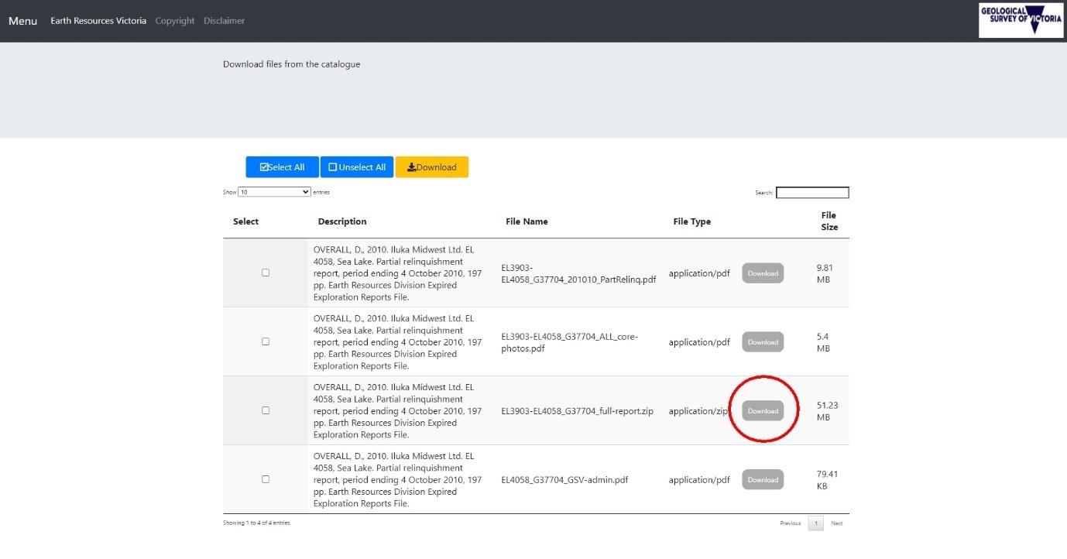Viewport: 1067px width, 559px height.
Task: Expand the Show entries dropdown
Action: click(x=274, y=192)
